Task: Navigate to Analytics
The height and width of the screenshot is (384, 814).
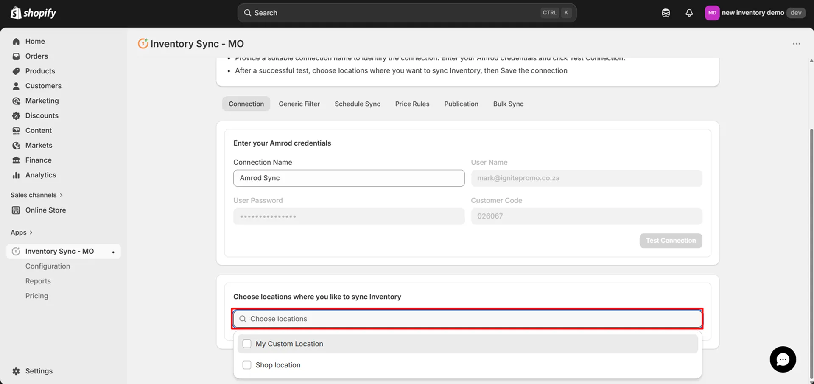Action: [40, 175]
